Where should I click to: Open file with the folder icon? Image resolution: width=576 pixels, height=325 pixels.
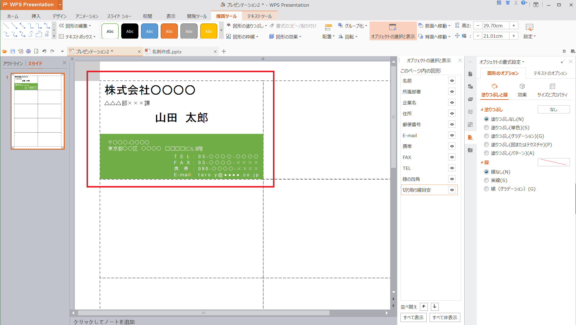click(5, 51)
